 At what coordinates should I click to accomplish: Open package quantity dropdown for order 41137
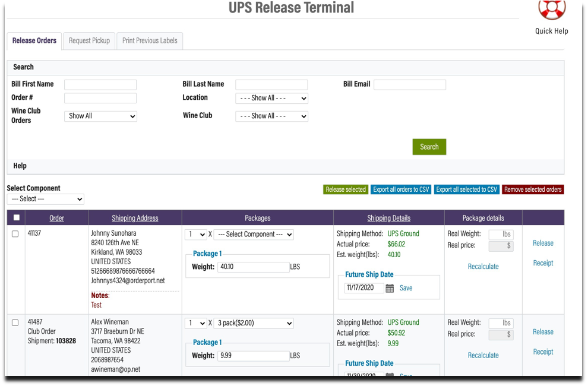[x=196, y=235]
